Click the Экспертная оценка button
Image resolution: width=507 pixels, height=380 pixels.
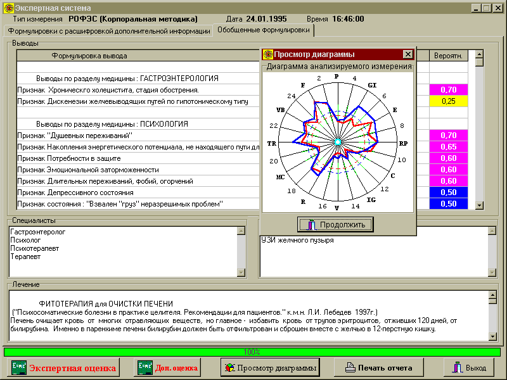click(63, 367)
